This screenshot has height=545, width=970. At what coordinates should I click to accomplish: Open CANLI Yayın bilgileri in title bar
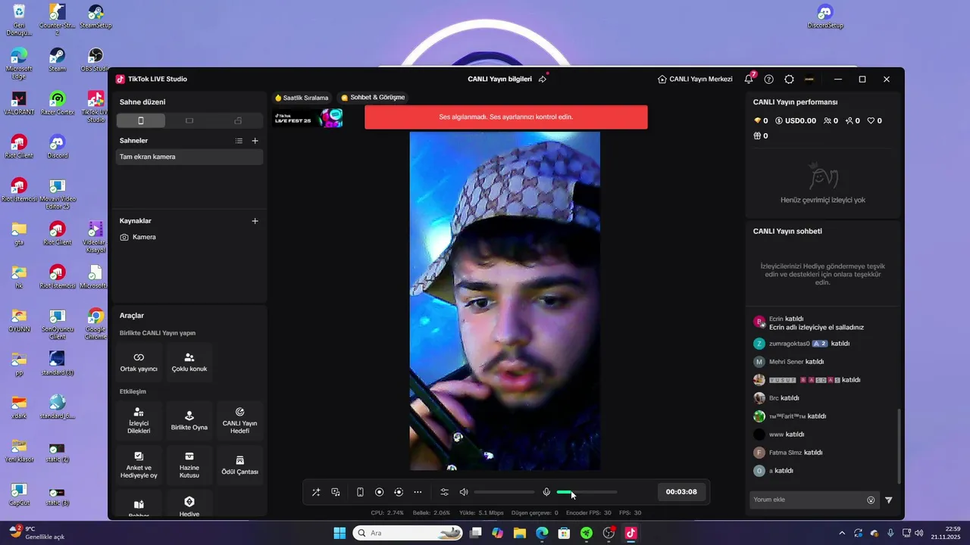coord(499,79)
